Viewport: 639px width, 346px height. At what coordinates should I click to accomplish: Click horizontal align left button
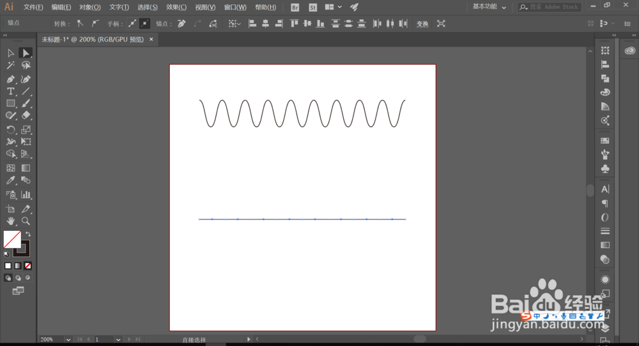pos(252,24)
